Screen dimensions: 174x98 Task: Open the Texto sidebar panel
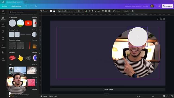click(x=3, y=32)
